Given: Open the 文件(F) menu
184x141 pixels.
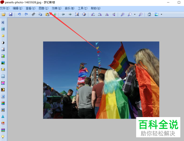Looking at the screenshot, I should (5, 8).
